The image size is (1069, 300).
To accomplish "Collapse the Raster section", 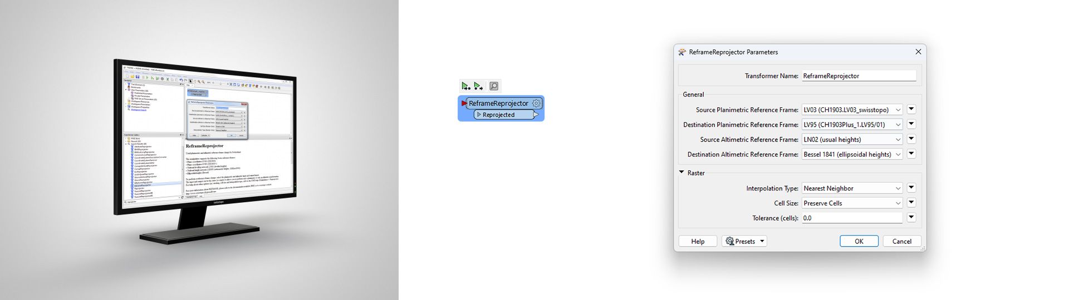I will (x=681, y=173).
